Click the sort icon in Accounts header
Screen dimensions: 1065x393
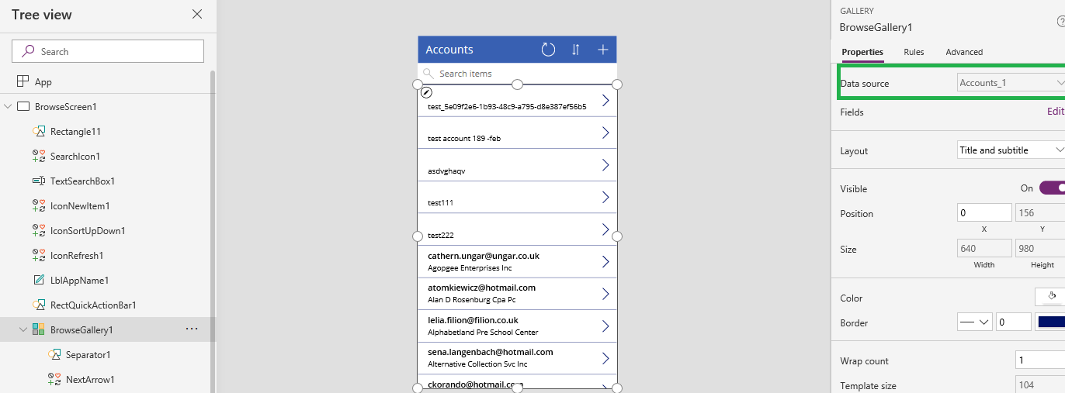click(576, 50)
